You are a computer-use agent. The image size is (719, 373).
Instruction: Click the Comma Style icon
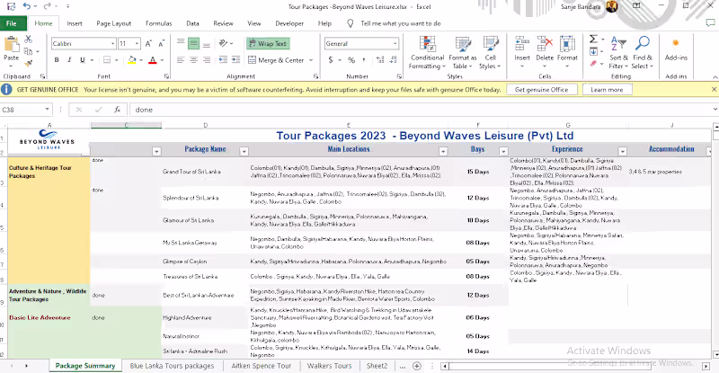tap(364, 60)
